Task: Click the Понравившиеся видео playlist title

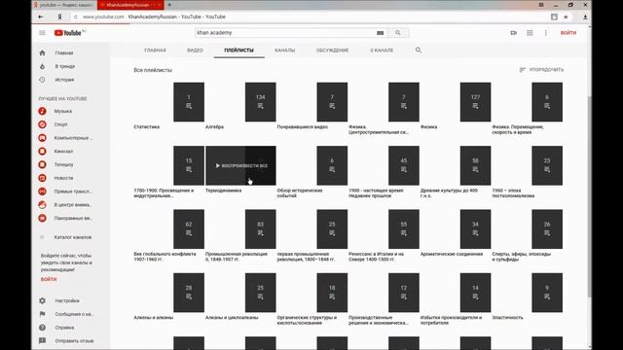Action: [x=303, y=127]
